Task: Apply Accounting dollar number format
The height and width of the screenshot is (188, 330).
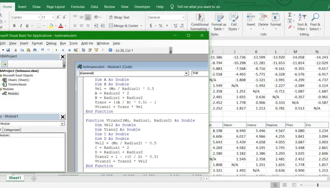Action: (151, 25)
